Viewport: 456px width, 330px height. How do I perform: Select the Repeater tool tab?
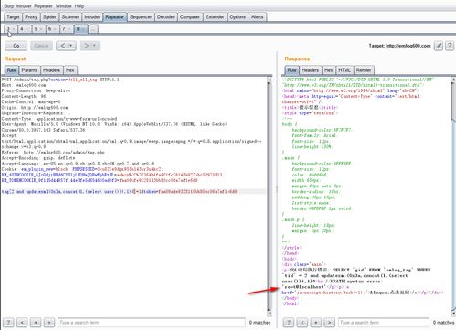115,17
